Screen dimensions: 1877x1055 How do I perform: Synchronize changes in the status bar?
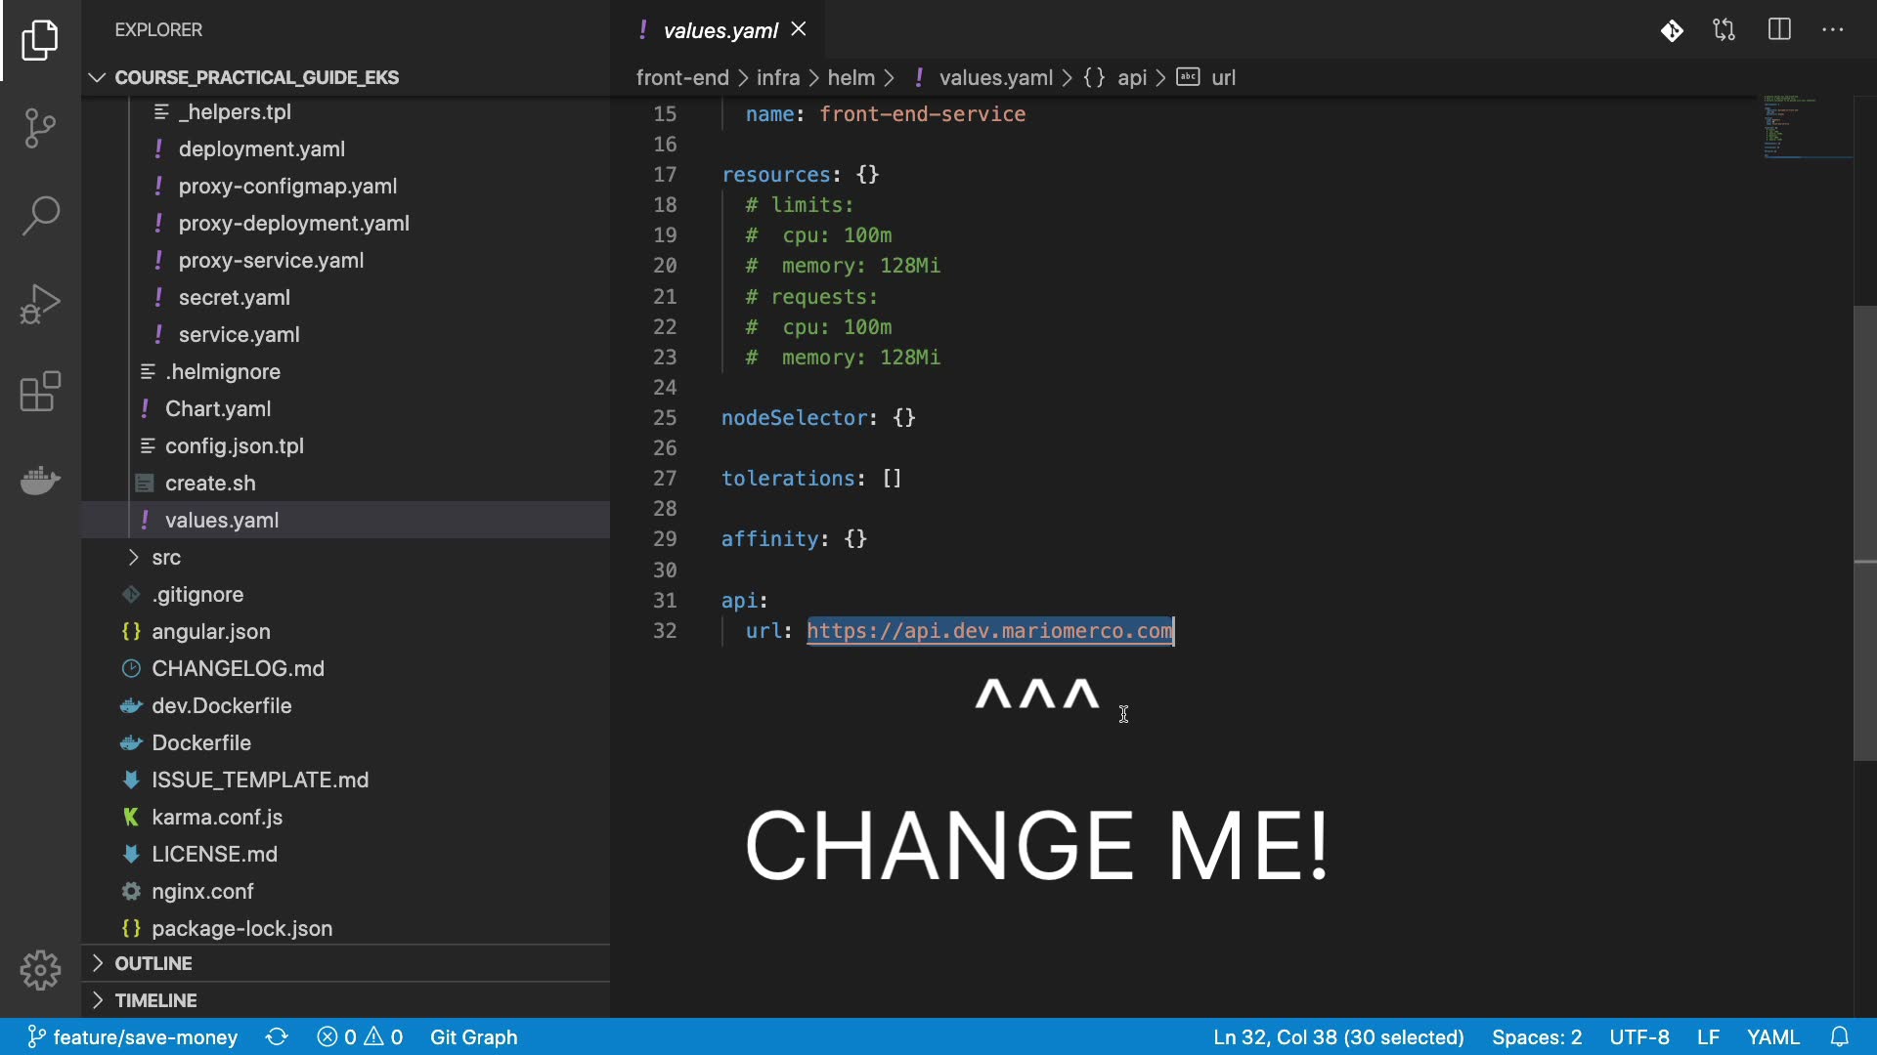(x=277, y=1036)
